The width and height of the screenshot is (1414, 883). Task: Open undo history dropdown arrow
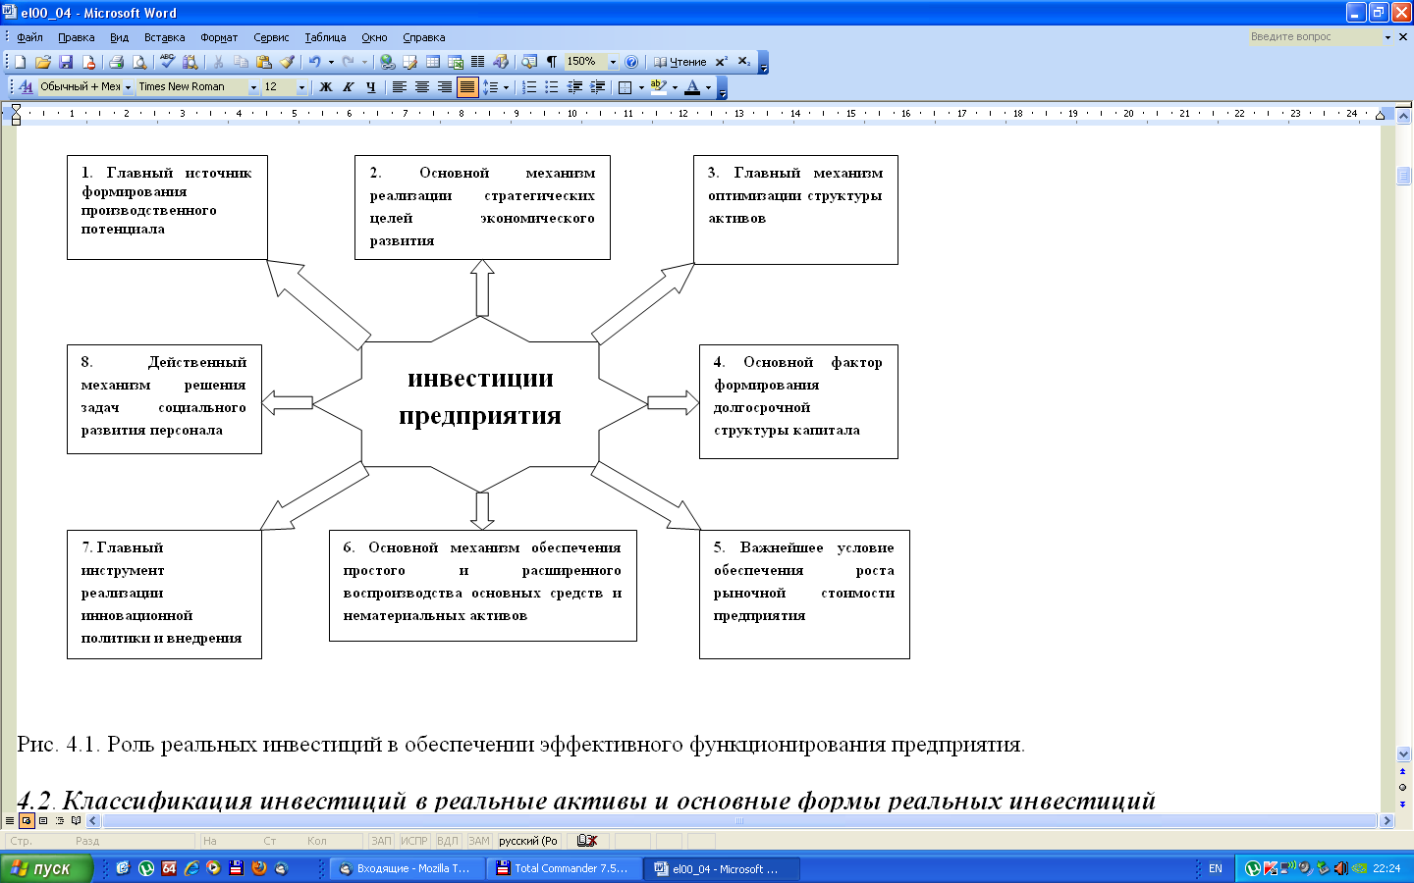point(331,62)
